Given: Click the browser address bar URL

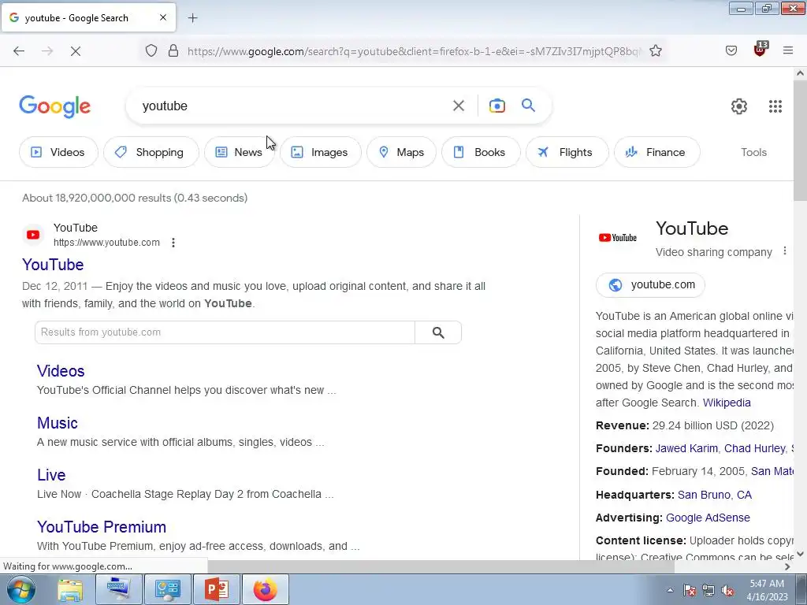Looking at the screenshot, I should tap(413, 51).
